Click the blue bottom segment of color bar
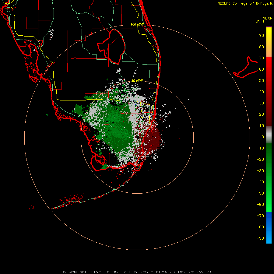The image size is (274, 274). 269,228
